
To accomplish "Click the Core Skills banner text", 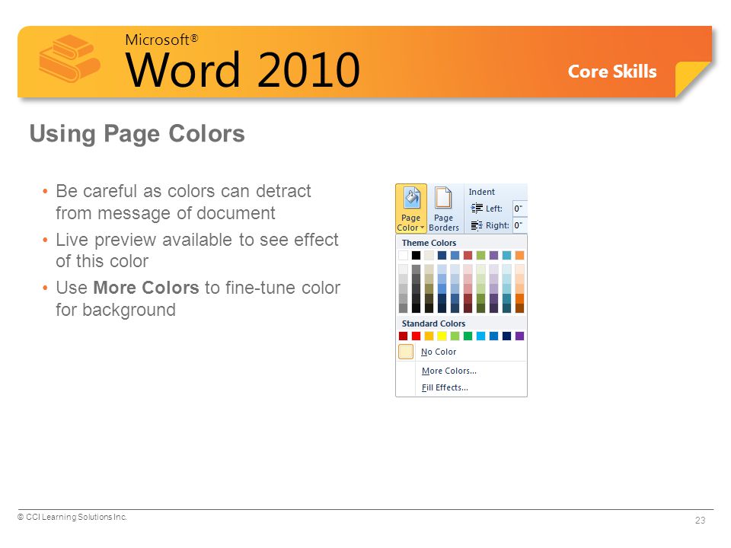I will [612, 72].
